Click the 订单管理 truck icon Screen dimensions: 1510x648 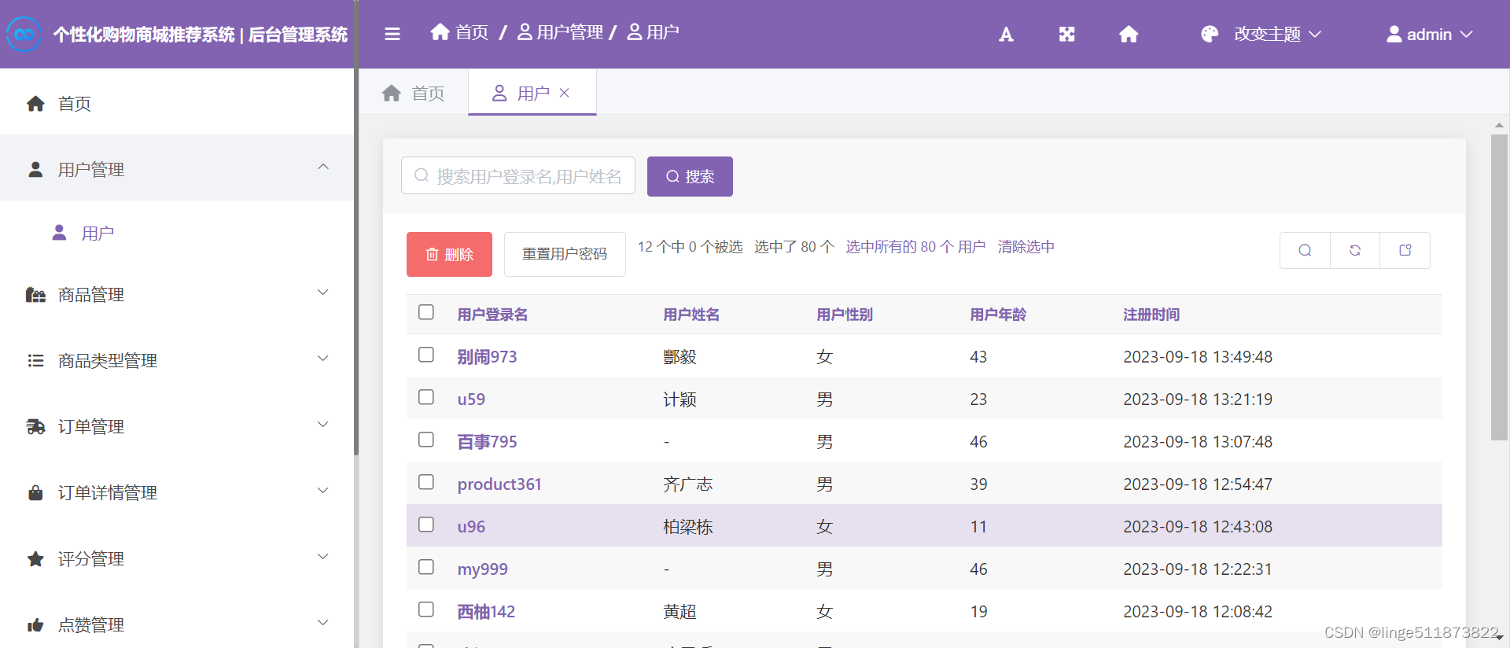pos(35,426)
